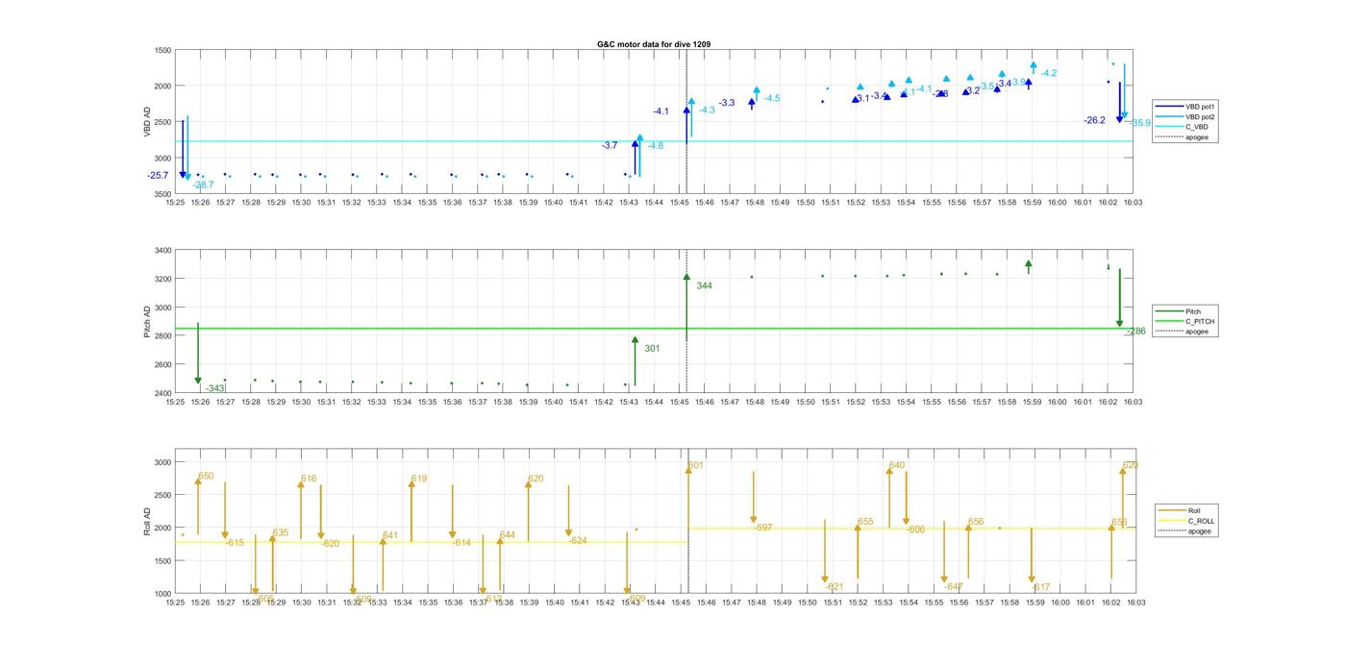Screen dimensions: 1346x666
Task: Click the "-624" roll data label
Action: (578, 541)
